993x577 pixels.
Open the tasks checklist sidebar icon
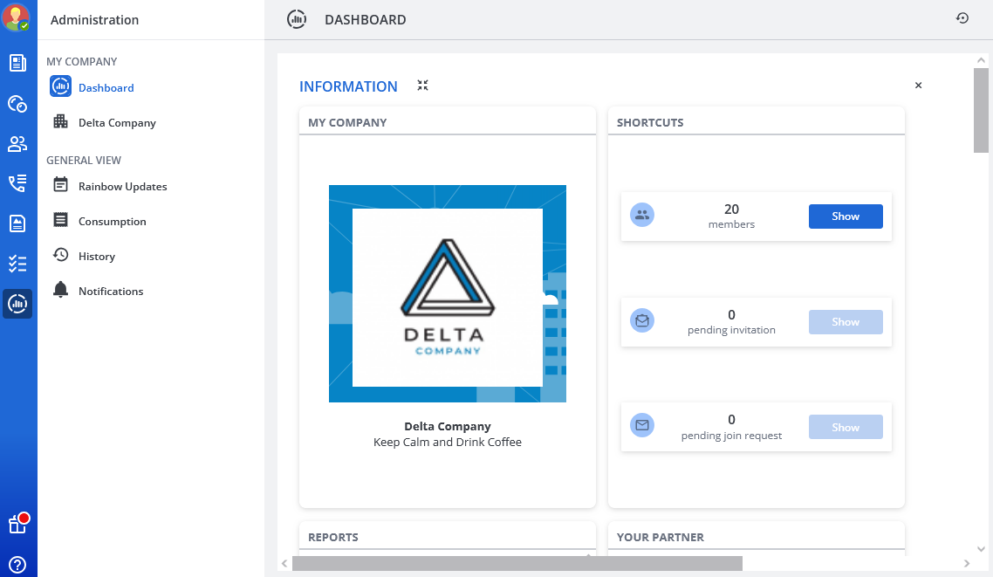click(x=17, y=264)
